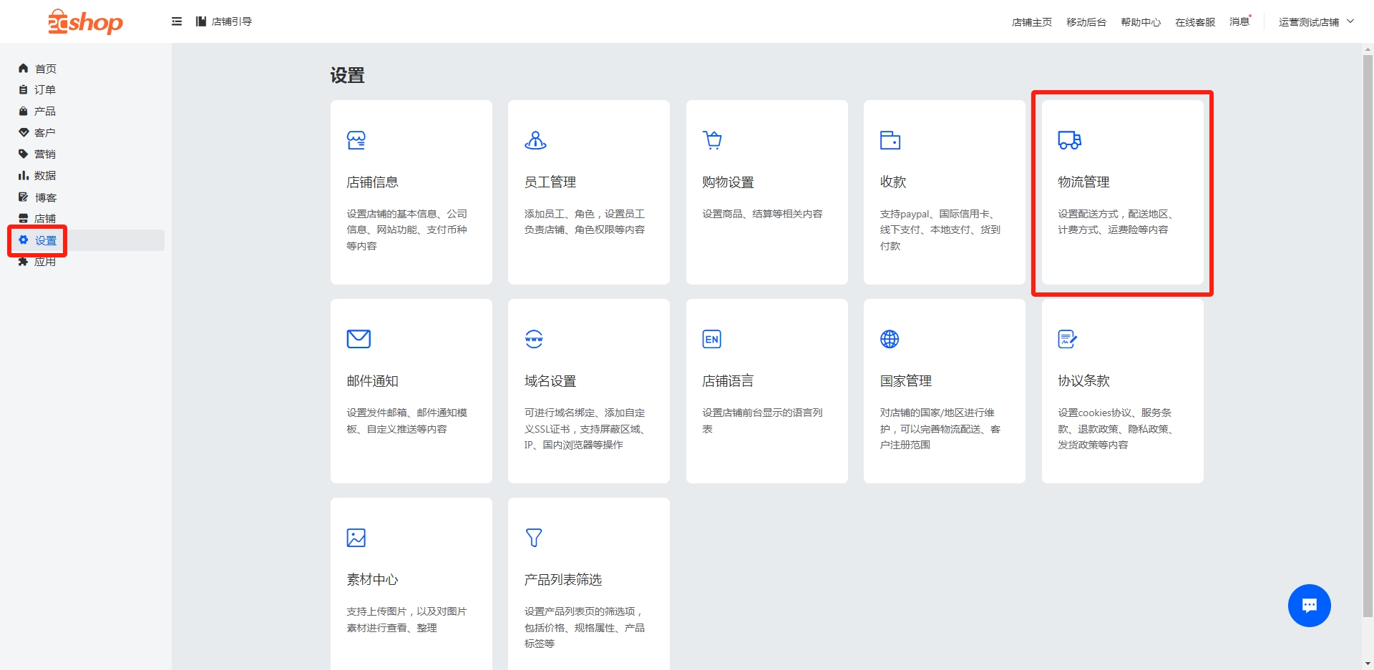Open the 协议条款 card title
The width and height of the screenshot is (1374, 670).
click(1083, 381)
